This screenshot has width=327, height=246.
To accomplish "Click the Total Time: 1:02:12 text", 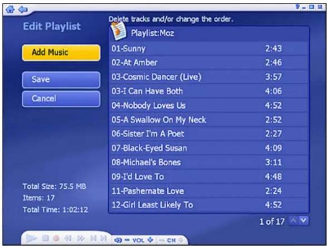I will (x=55, y=209).
